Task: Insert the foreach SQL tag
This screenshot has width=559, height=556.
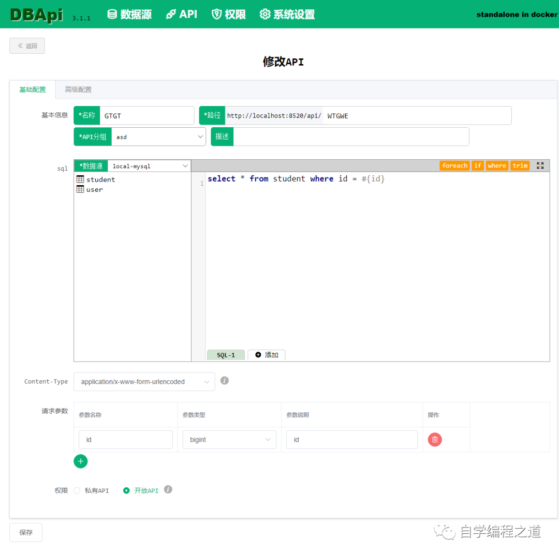Action: 454,166
